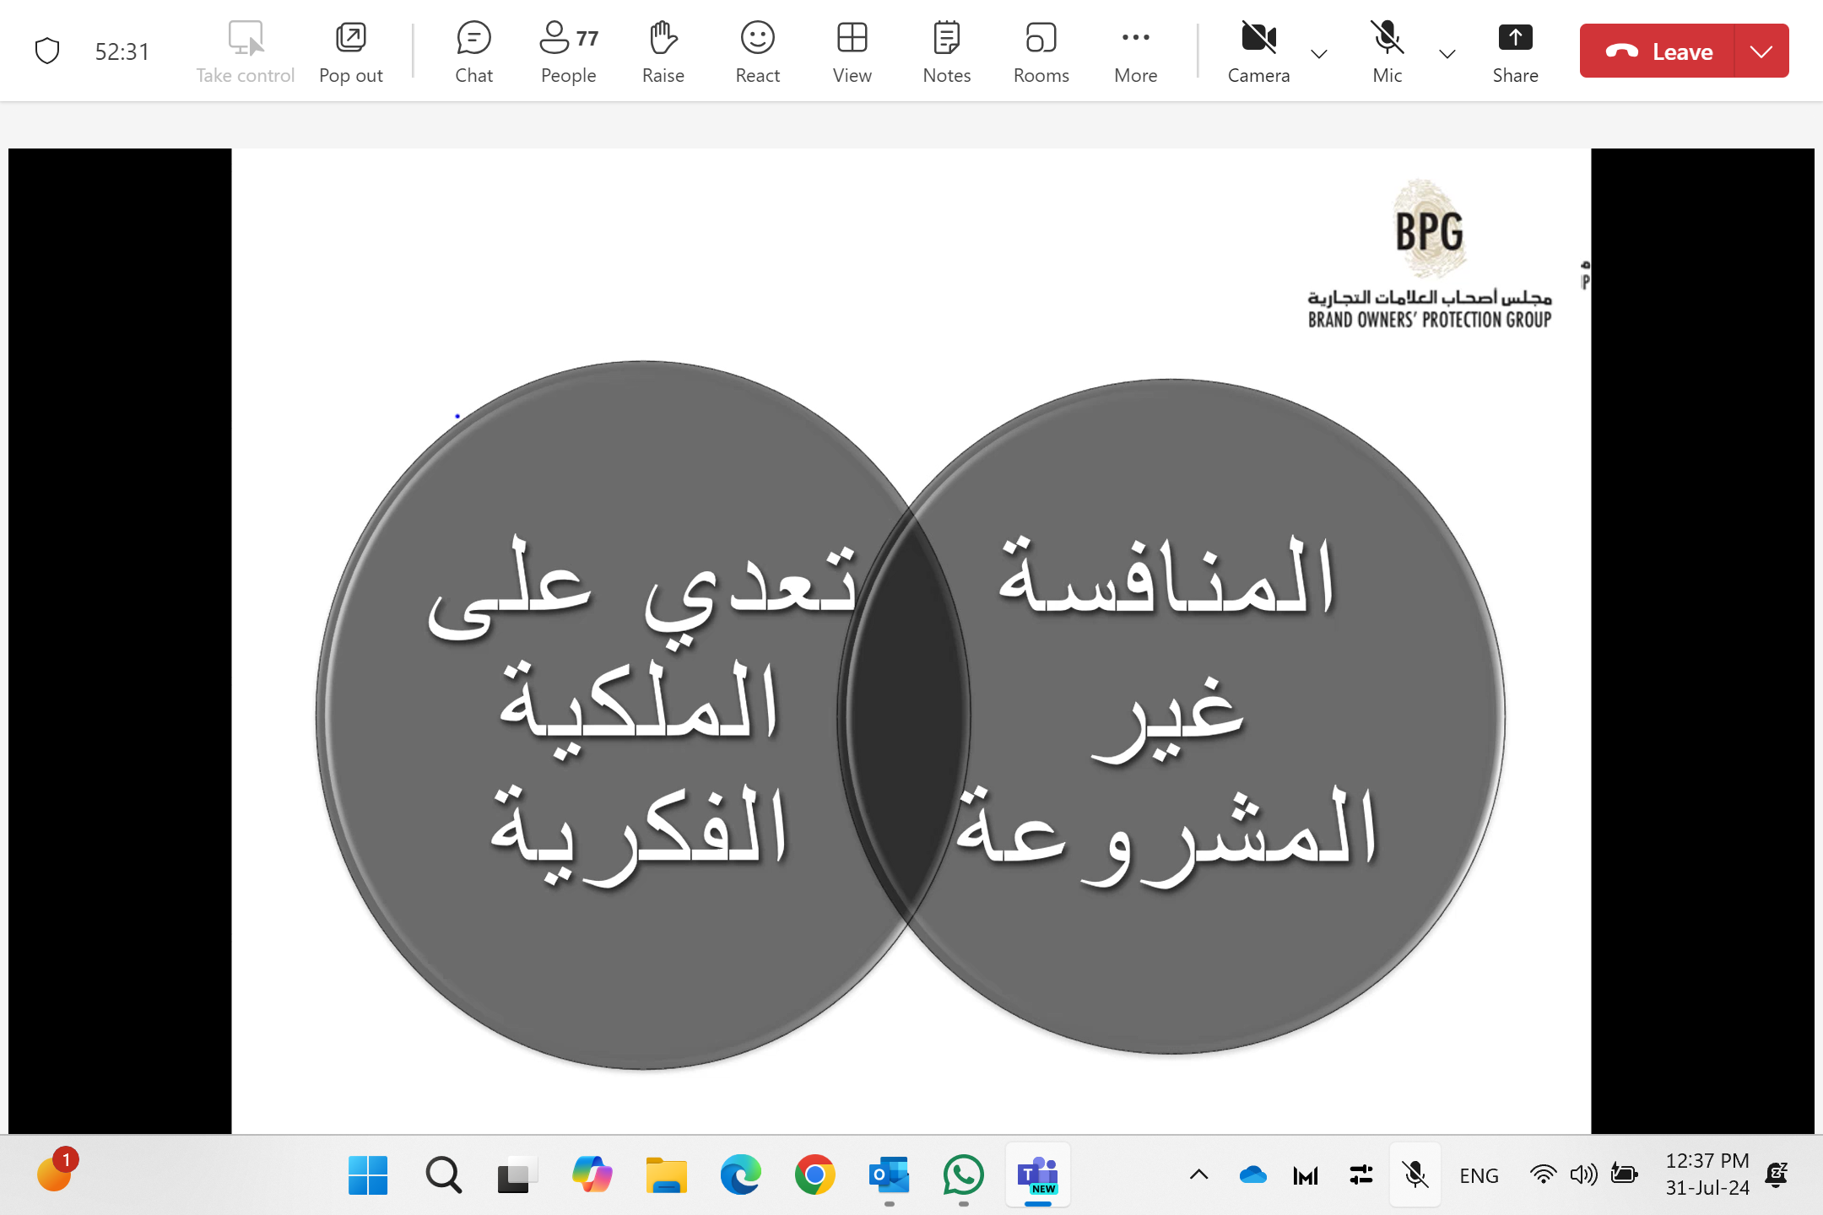Open meeting Notes
The height and width of the screenshot is (1215, 1823).
[946, 52]
